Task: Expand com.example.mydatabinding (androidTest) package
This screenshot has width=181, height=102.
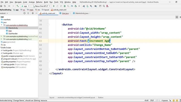Action: 1,36
